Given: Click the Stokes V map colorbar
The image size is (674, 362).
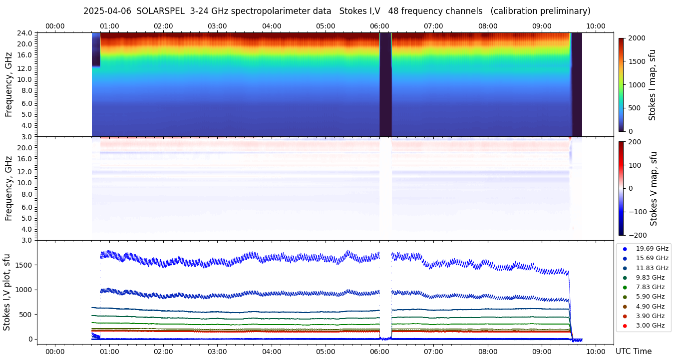Looking at the screenshot, I should pos(621,188).
